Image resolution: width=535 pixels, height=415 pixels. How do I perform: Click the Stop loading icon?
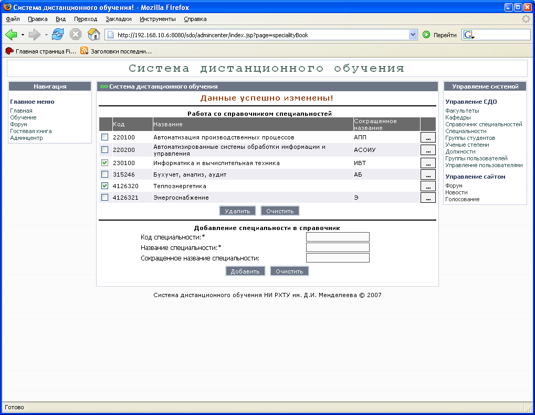pyautogui.click(x=76, y=35)
